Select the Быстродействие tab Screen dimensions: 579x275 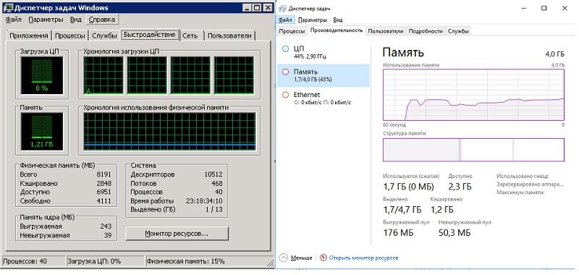(150, 35)
